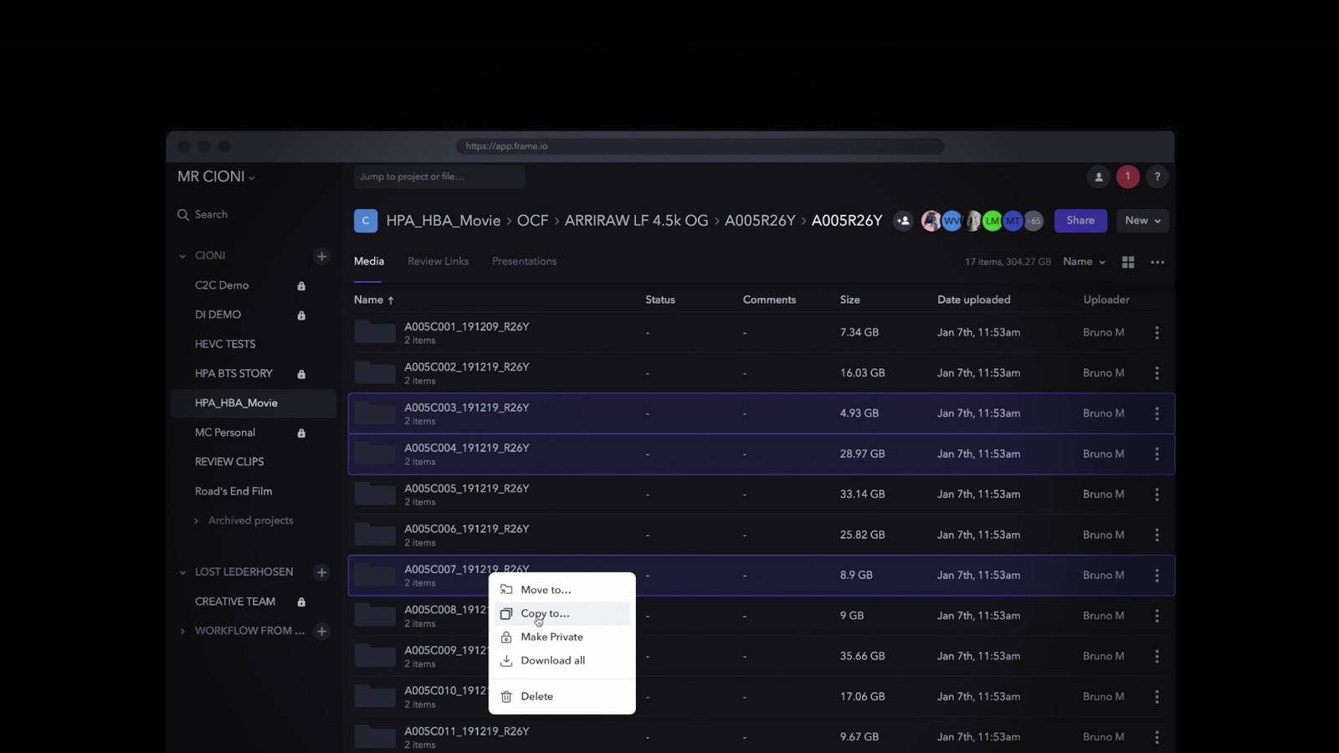The width and height of the screenshot is (1339, 753).
Task: Click the Jump to project or file field
Action: (439, 177)
